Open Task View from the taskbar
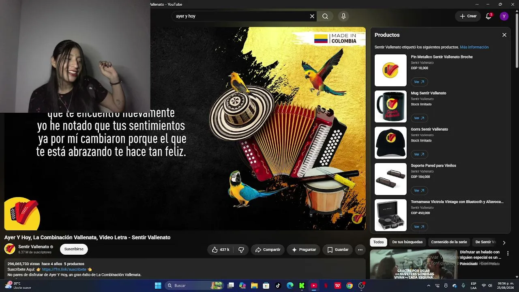This screenshot has width=519, height=292. pos(231,286)
